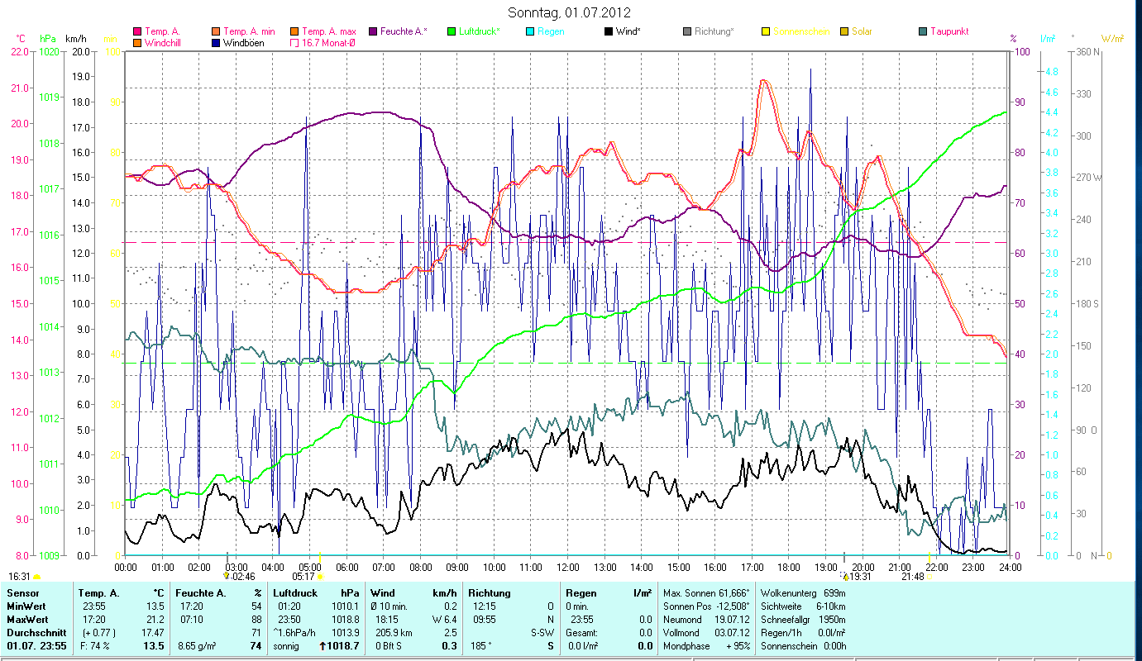The width and height of the screenshot is (1142, 661).
Task: Click the Windchill legend label
Action: pos(163,43)
